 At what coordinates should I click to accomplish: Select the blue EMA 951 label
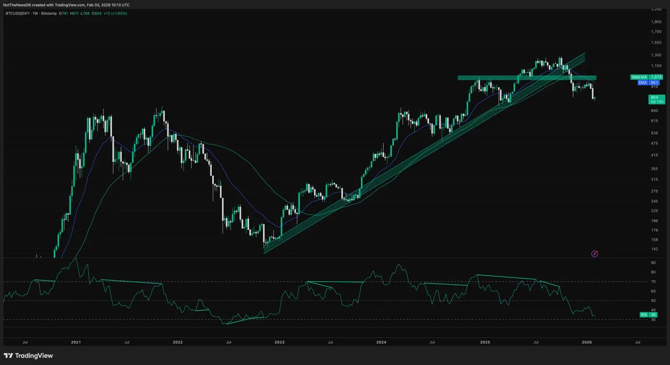click(649, 83)
